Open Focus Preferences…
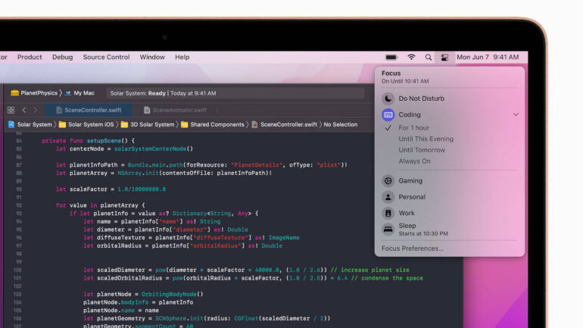Screen dimensions: 583x328 413,248
